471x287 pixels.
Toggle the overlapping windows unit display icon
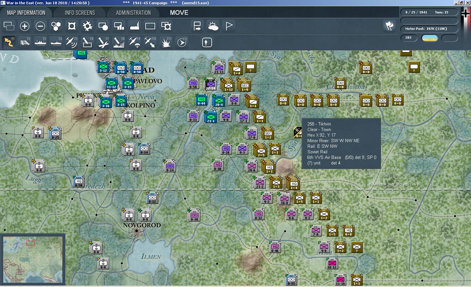(x=9, y=26)
